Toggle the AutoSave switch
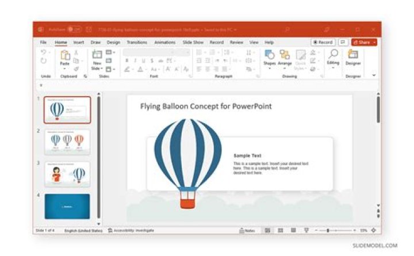 point(74,29)
